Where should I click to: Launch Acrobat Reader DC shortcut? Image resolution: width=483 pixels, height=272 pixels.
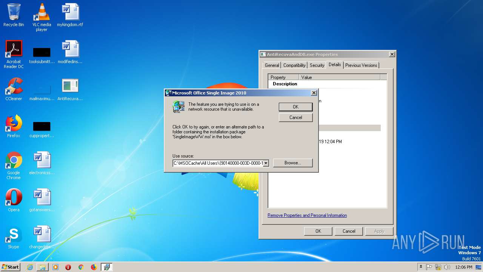[14, 54]
